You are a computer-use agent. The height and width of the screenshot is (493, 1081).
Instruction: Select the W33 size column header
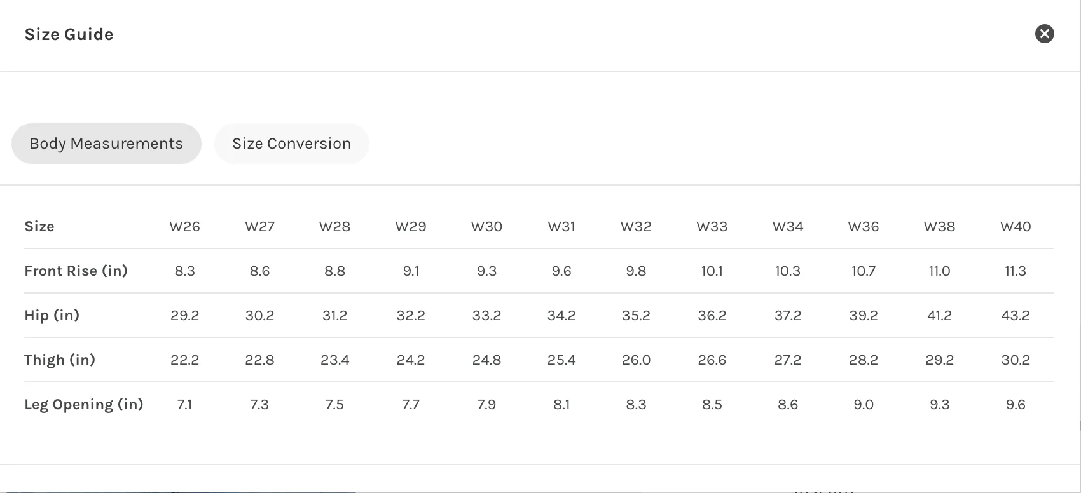pyautogui.click(x=712, y=227)
